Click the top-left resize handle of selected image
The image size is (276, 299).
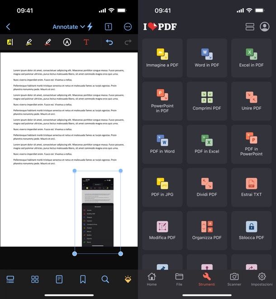click(x=75, y=171)
